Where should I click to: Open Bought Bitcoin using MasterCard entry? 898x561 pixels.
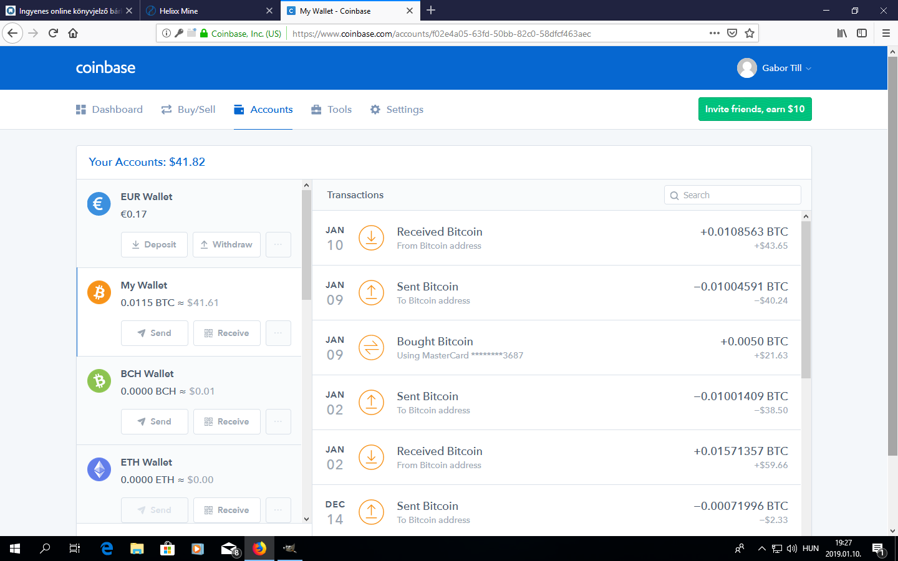coord(556,348)
